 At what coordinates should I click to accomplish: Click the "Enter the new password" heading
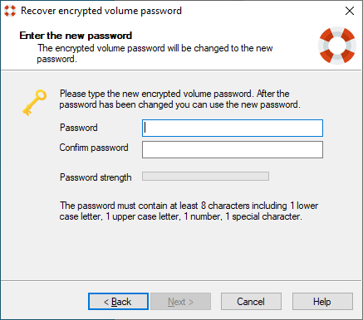tap(76, 36)
